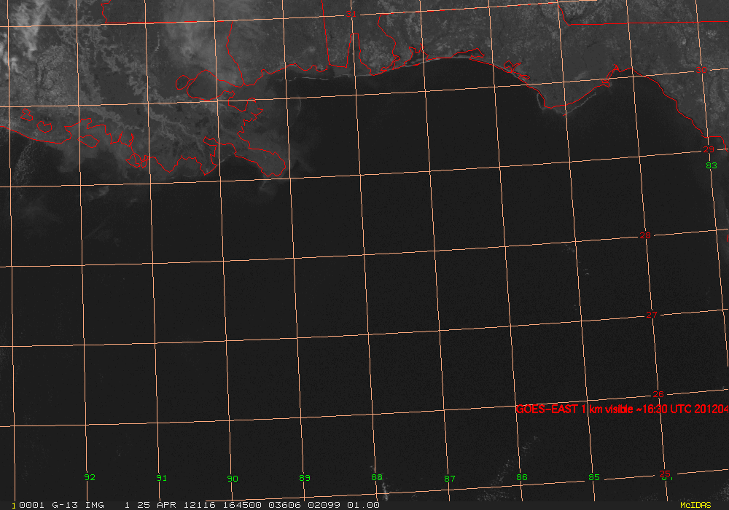Click the red latitude label 28
Viewport: 729px width, 510px height.
645,235
